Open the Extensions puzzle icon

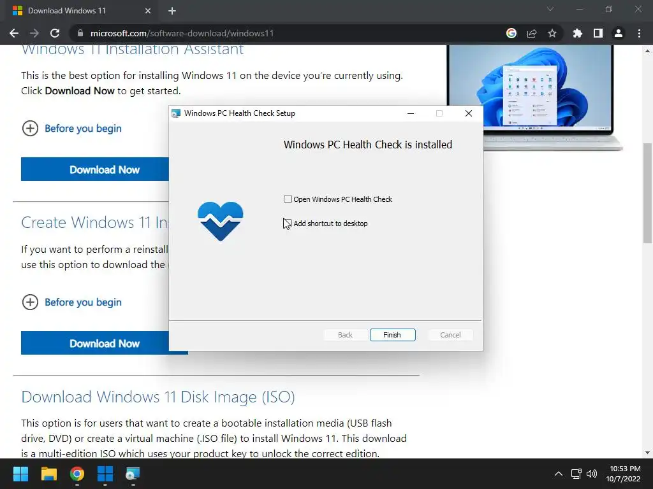pyautogui.click(x=577, y=33)
